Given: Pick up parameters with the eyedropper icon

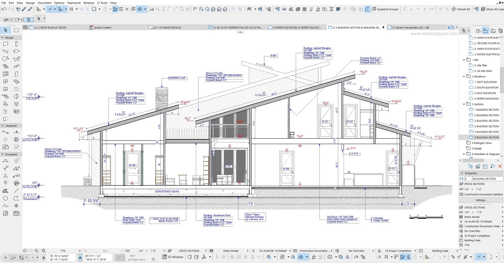Looking at the screenshot, I should (24, 9).
